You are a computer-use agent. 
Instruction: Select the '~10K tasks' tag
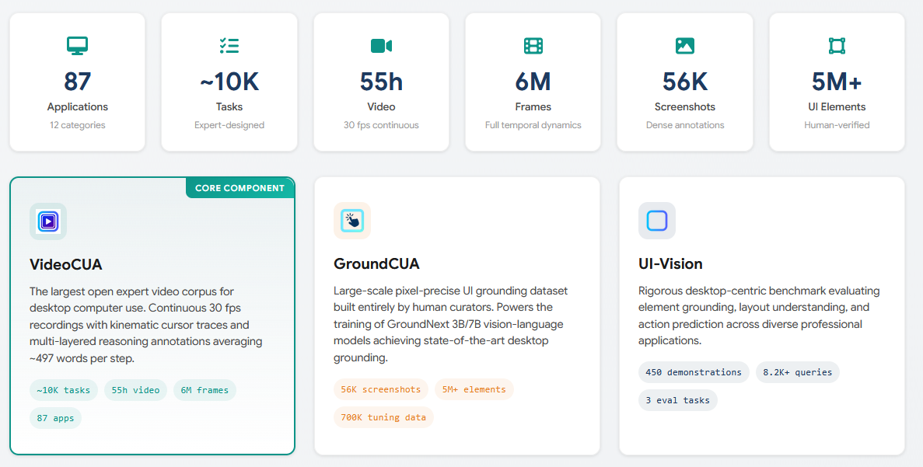coord(64,390)
